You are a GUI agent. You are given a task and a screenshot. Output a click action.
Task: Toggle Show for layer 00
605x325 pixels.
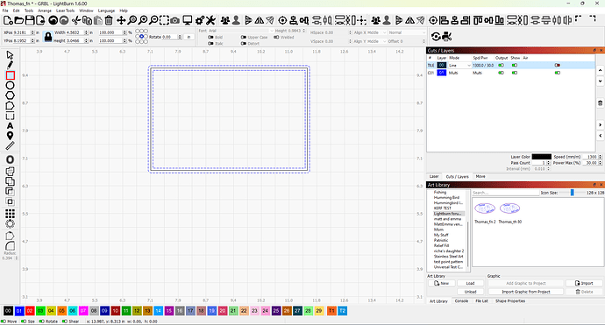pos(515,65)
